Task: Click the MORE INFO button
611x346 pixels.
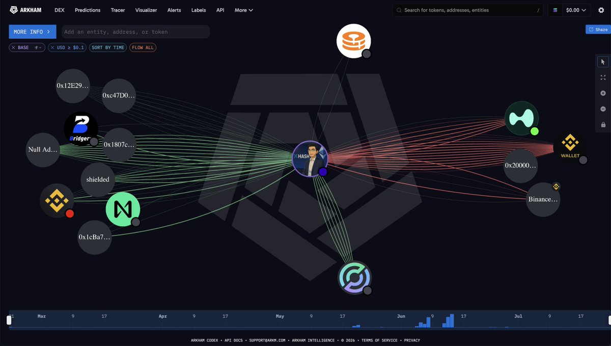Action: coord(33,32)
